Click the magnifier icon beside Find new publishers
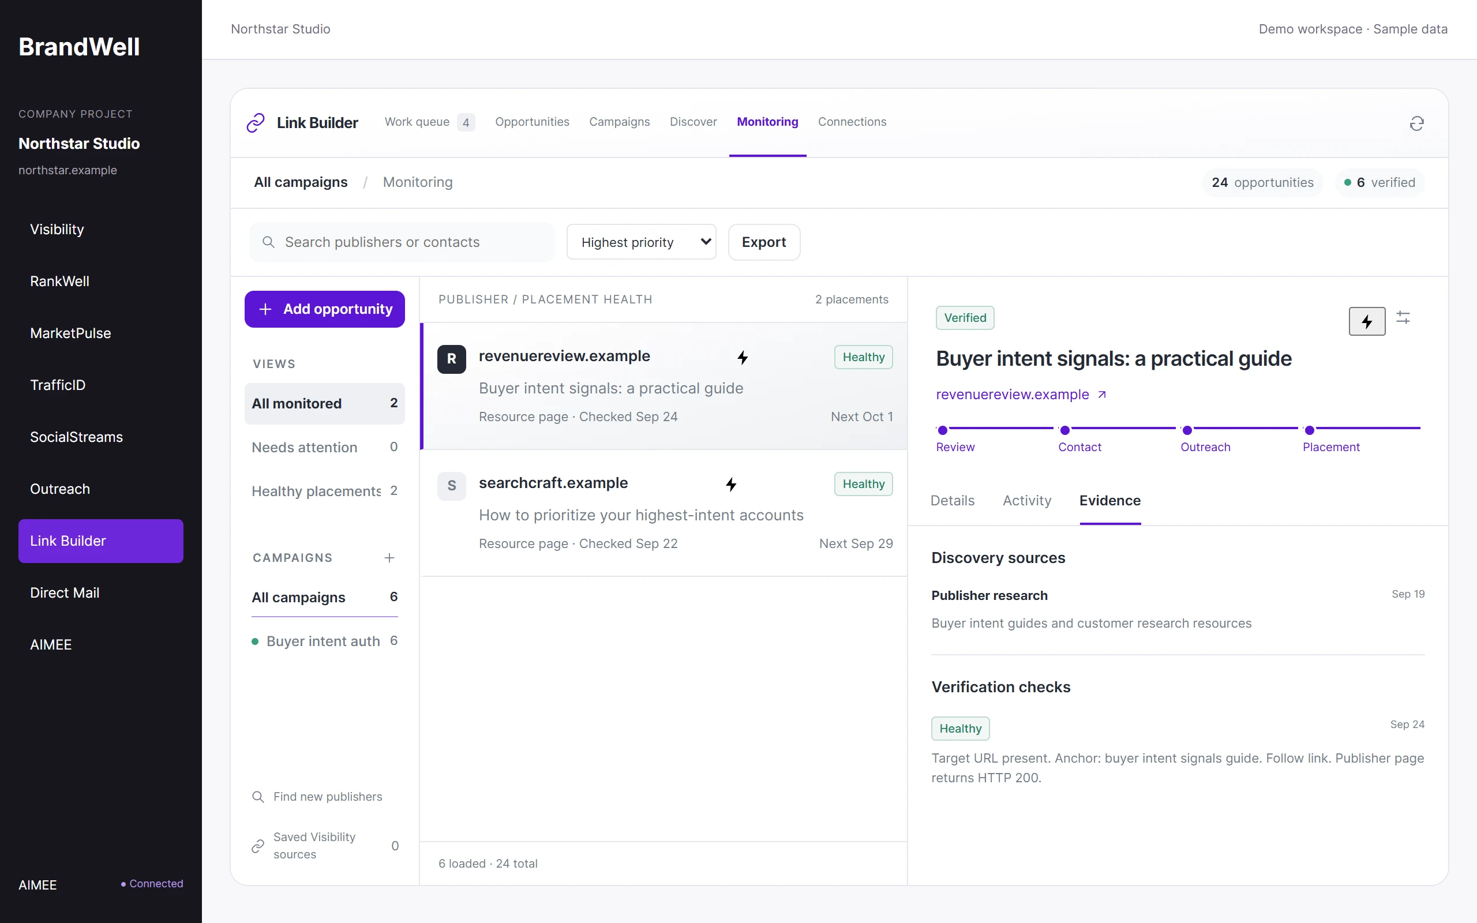Image resolution: width=1477 pixels, height=923 pixels. tap(257, 796)
